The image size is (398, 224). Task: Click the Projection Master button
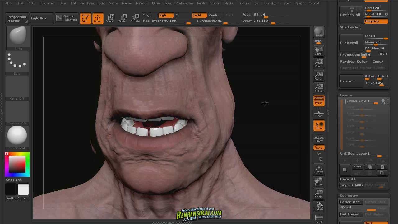point(17,18)
